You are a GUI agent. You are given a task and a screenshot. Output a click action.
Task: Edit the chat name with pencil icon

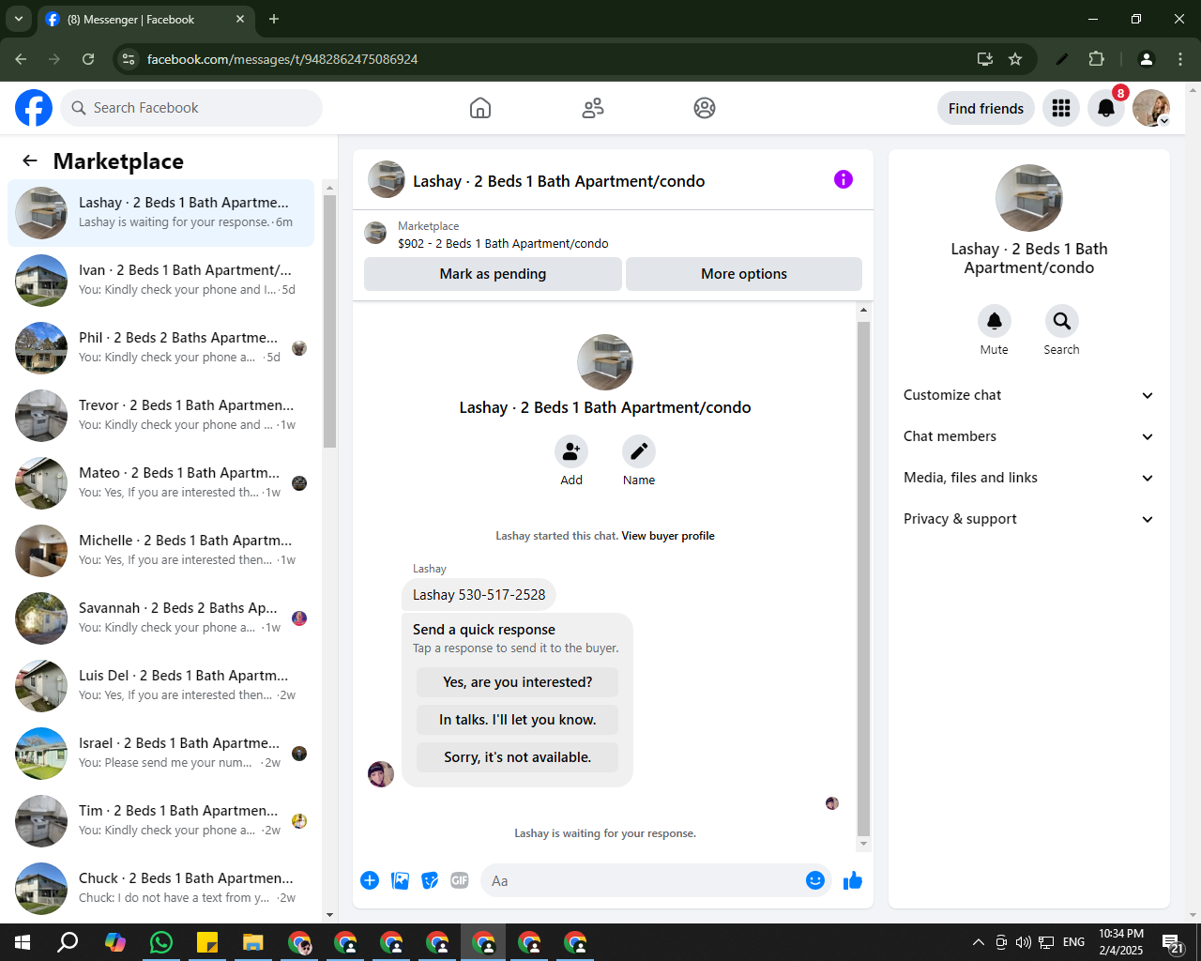[639, 452]
